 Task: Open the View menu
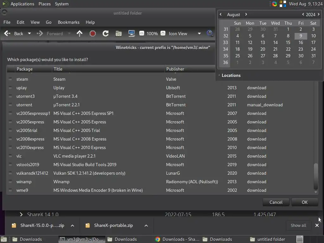click(35, 22)
